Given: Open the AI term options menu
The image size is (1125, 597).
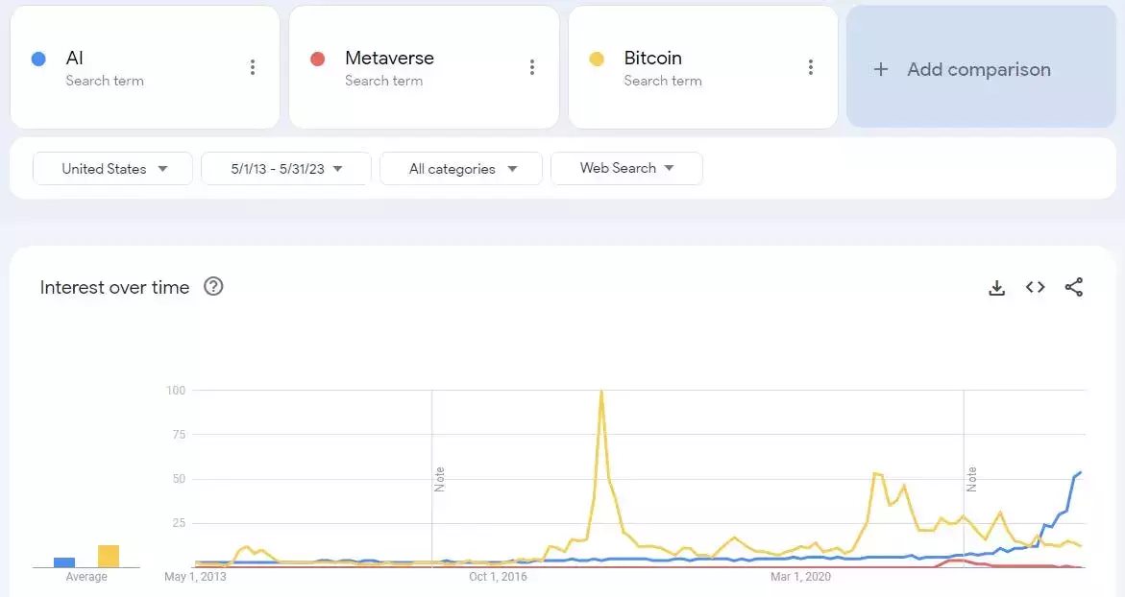Looking at the screenshot, I should pos(253,67).
